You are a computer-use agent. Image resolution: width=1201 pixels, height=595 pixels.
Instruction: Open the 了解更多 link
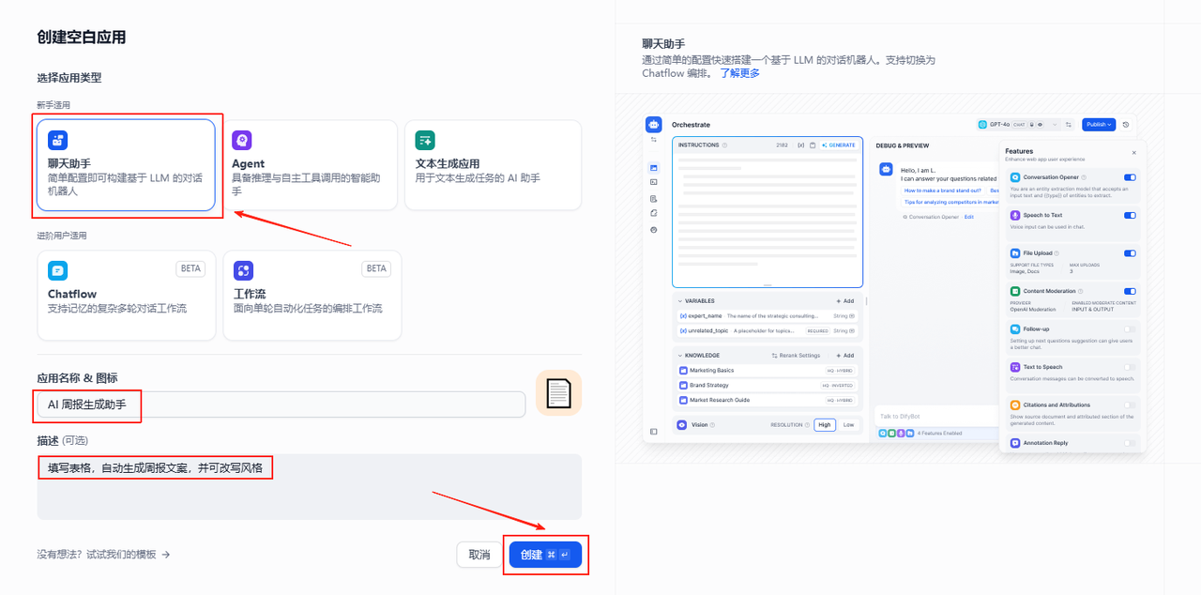pyautogui.click(x=739, y=73)
